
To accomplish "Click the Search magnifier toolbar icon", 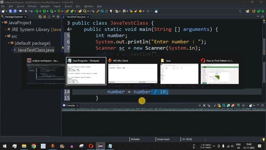I will click(x=85, y=11).
